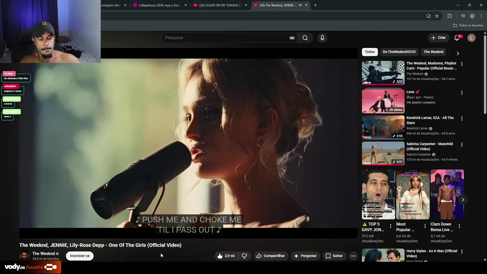
Task: Open options for Manchild video
Action: coord(462,145)
